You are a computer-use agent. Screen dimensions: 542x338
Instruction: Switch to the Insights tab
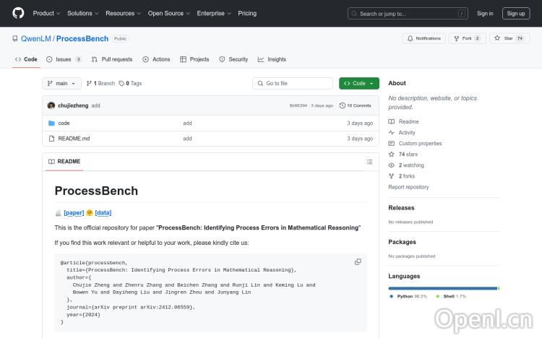[272, 59]
